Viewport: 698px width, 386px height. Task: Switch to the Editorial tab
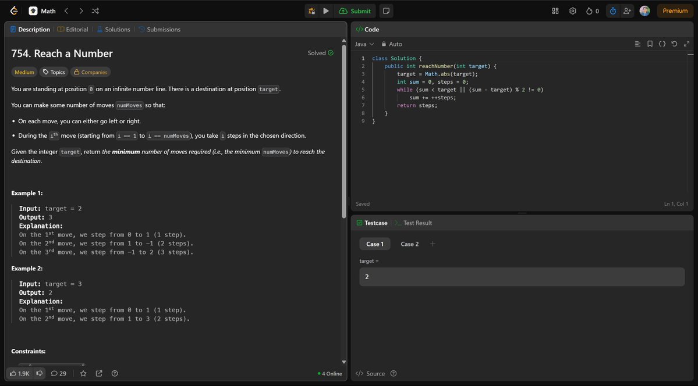pos(73,29)
